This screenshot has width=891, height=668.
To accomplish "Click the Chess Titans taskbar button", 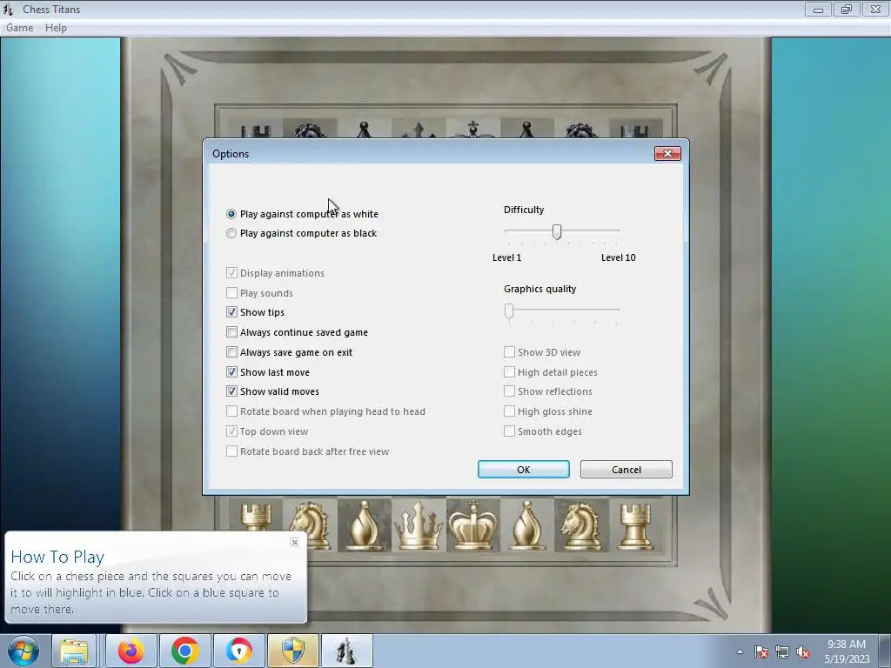I will pyautogui.click(x=346, y=651).
